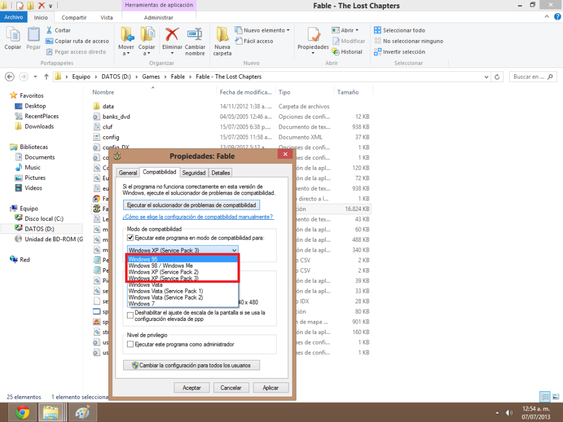The width and height of the screenshot is (563, 422).
Task: Click the Fácil acceso option
Action: pyautogui.click(x=254, y=41)
